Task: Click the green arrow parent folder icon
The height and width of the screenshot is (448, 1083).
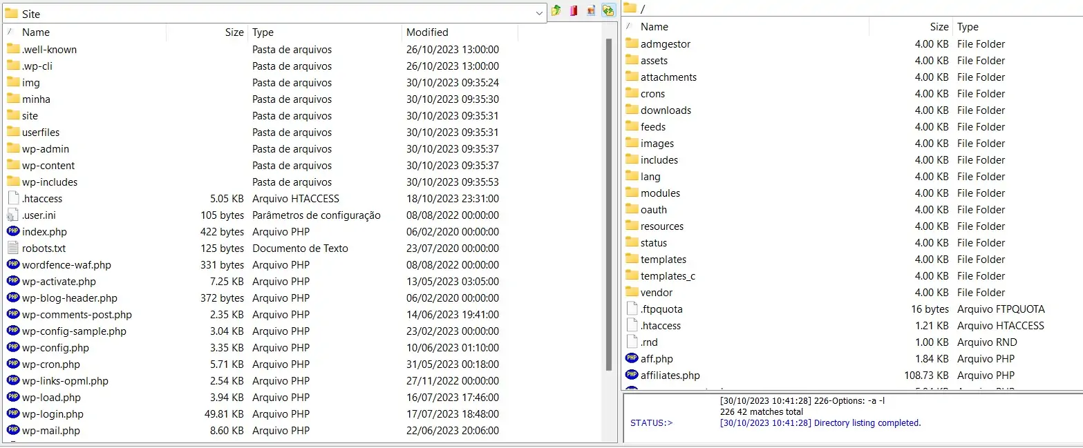Action: point(556,10)
